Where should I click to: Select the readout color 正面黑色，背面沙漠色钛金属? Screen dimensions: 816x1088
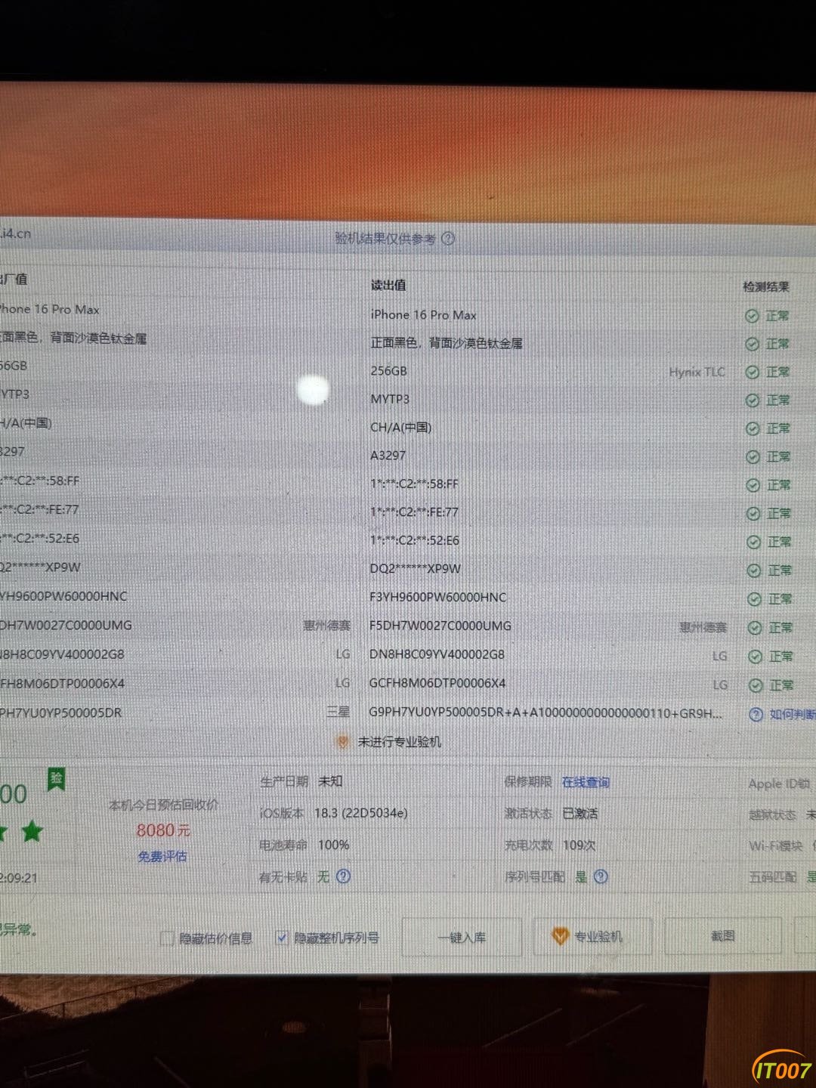pyautogui.click(x=447, y=343)
